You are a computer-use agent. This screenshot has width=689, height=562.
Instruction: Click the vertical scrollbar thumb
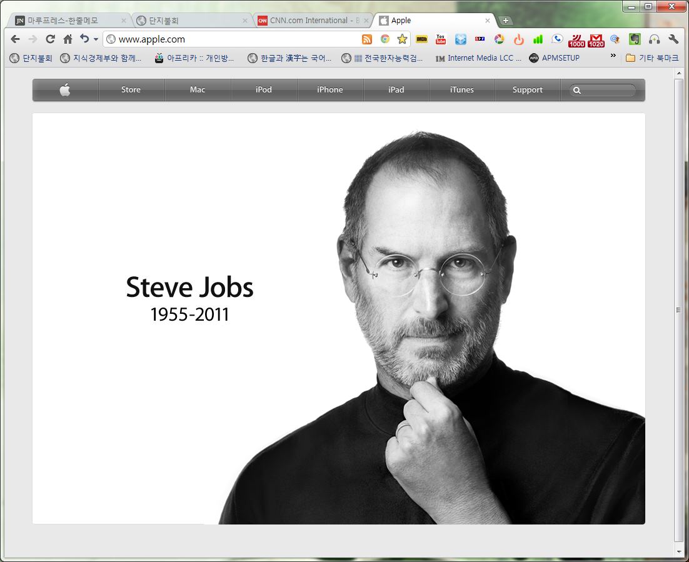point(678,310)
